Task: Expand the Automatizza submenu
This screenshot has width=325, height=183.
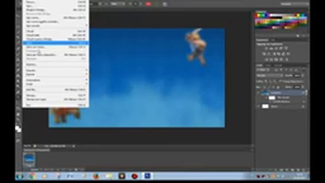Action: 55,80
